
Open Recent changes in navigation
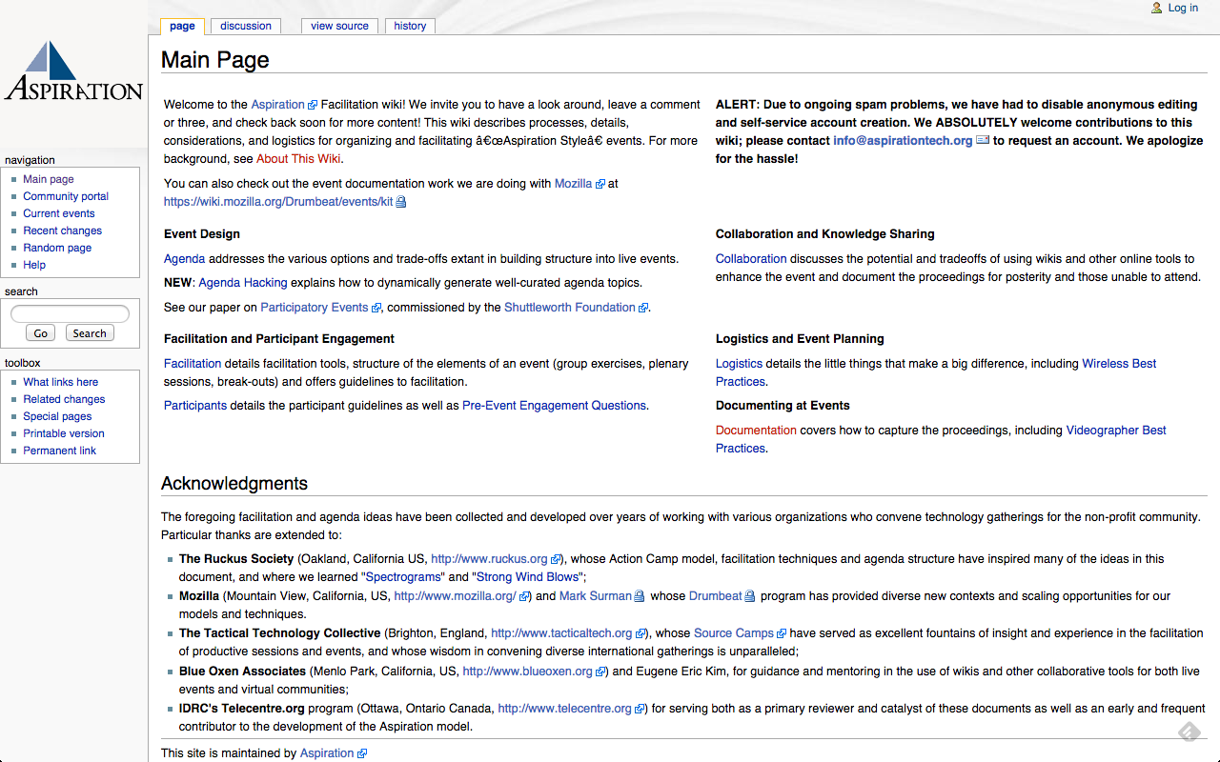(63, 231)
